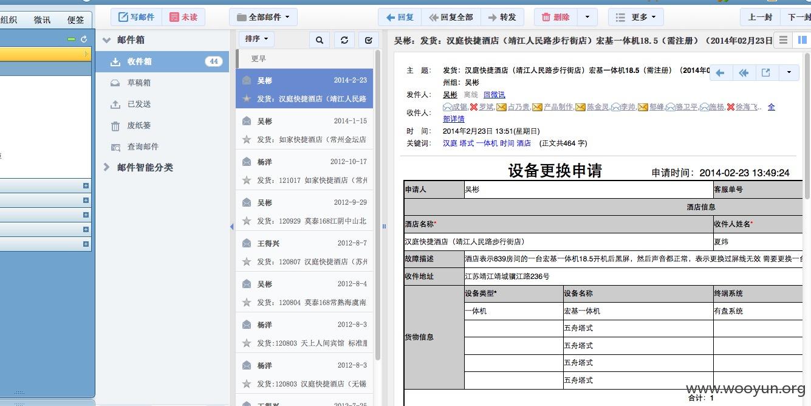This screenshot has width=811, height=406.
Task: Open the 全部邮件 folder dropdown
Action: (x=264, y=17)
